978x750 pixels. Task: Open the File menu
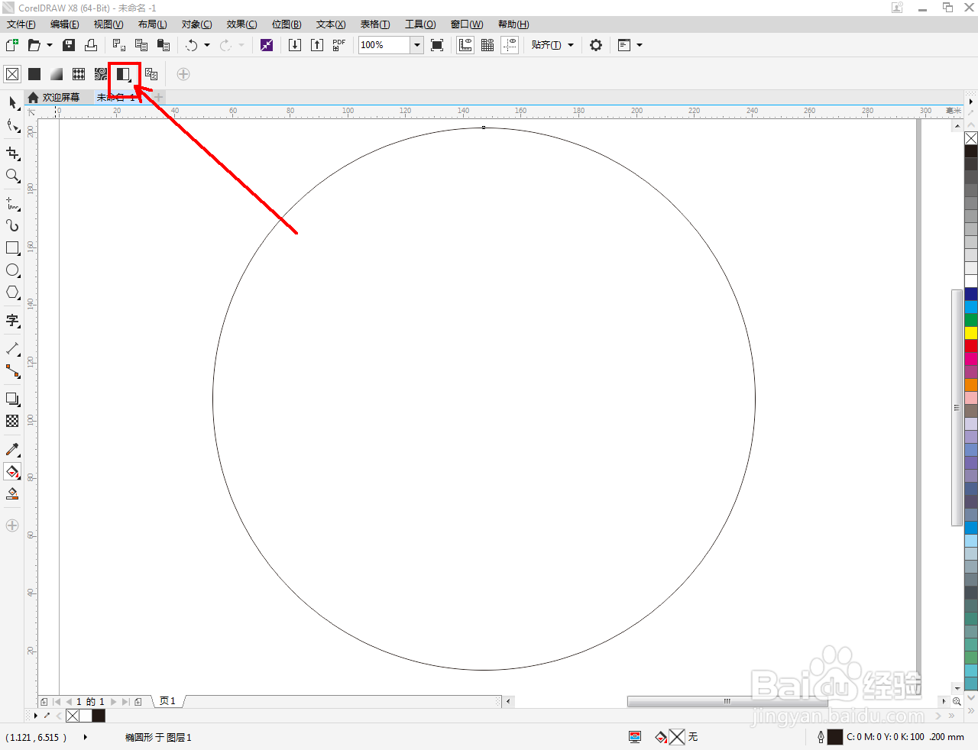pyautogui.click(x=21, y=24)
